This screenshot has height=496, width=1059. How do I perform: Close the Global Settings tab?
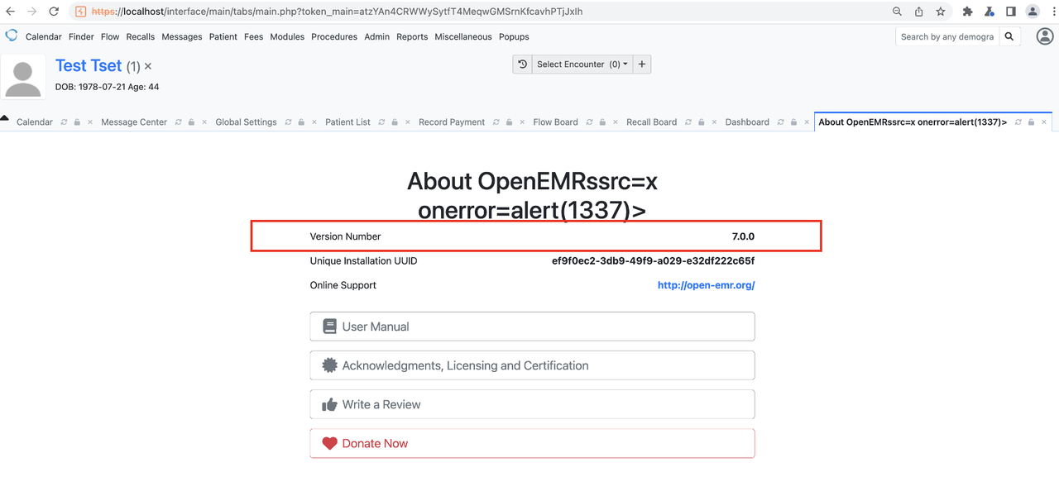coord(314,122)
